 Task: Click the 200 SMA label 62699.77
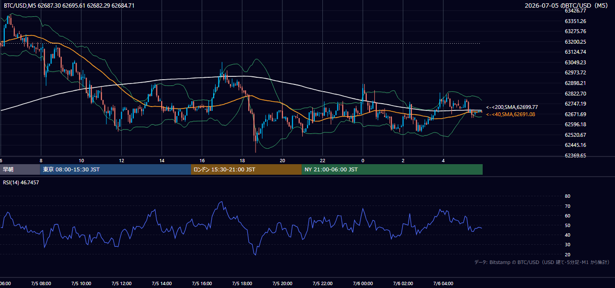(512, 107)
